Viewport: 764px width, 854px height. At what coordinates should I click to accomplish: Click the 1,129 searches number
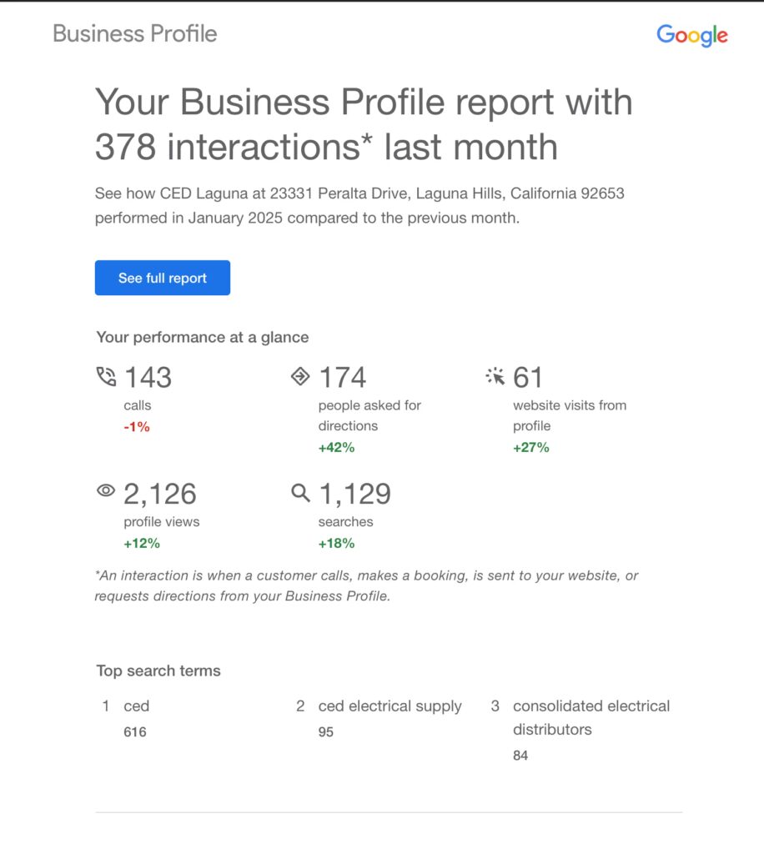point(354,494)
